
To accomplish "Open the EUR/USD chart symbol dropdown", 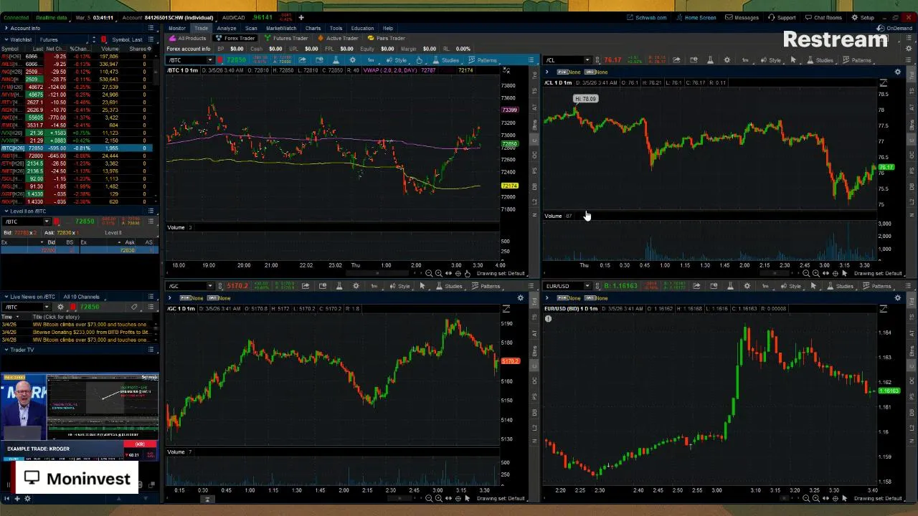I will click(587, 286).
